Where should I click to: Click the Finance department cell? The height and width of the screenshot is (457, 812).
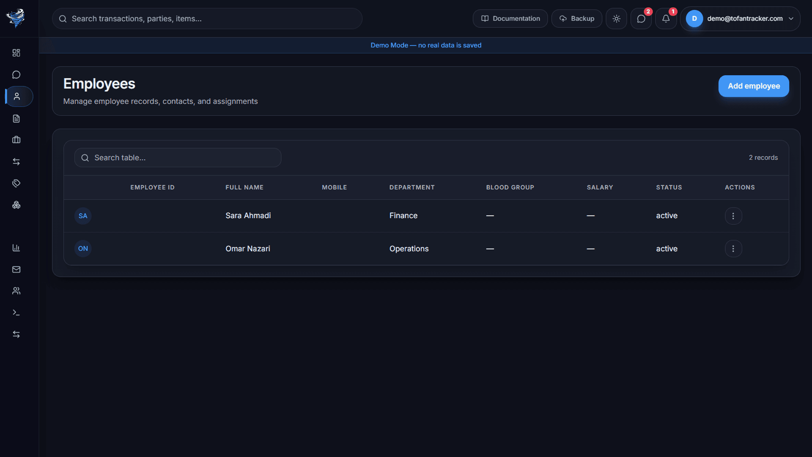pos(403,216)
